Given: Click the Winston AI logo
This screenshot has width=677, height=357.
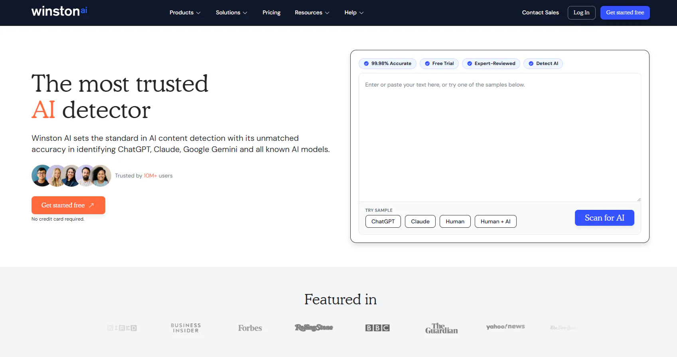Looking at the screenshot, I should click(x=59, y=11).
